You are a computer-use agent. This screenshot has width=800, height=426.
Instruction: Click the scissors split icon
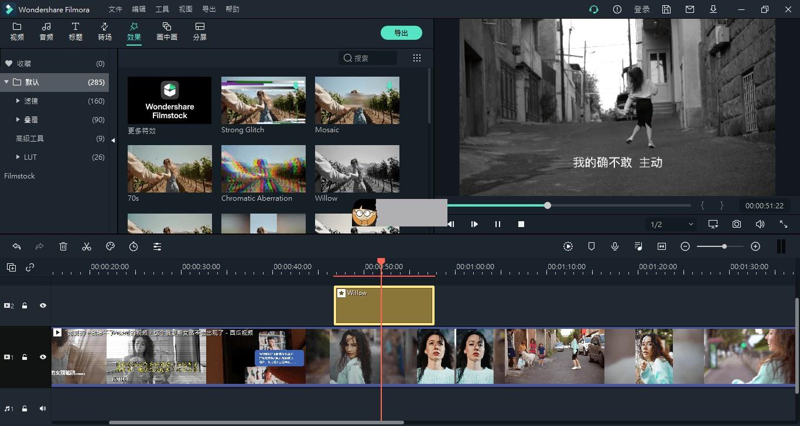click(x=87, y=247)
